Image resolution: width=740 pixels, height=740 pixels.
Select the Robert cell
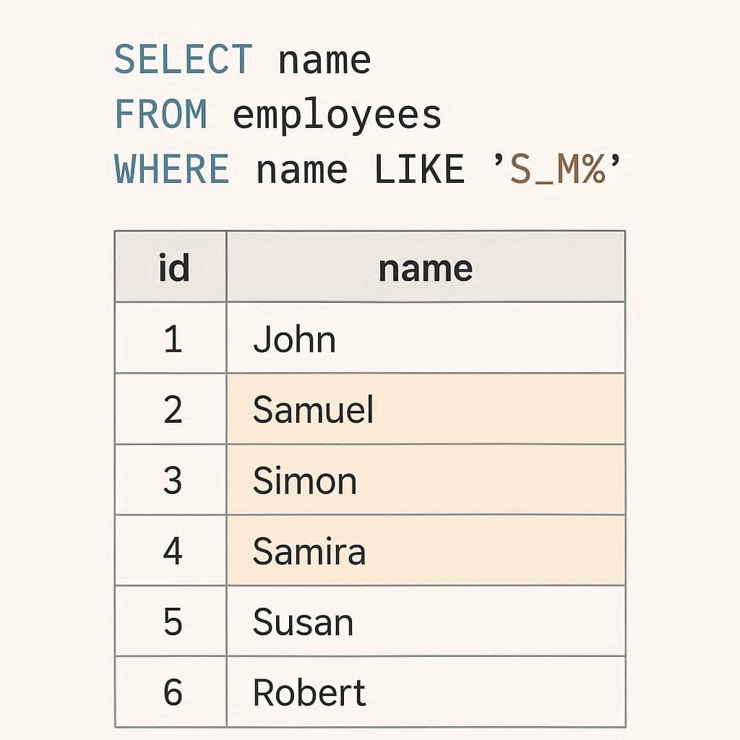pos(426,692)
